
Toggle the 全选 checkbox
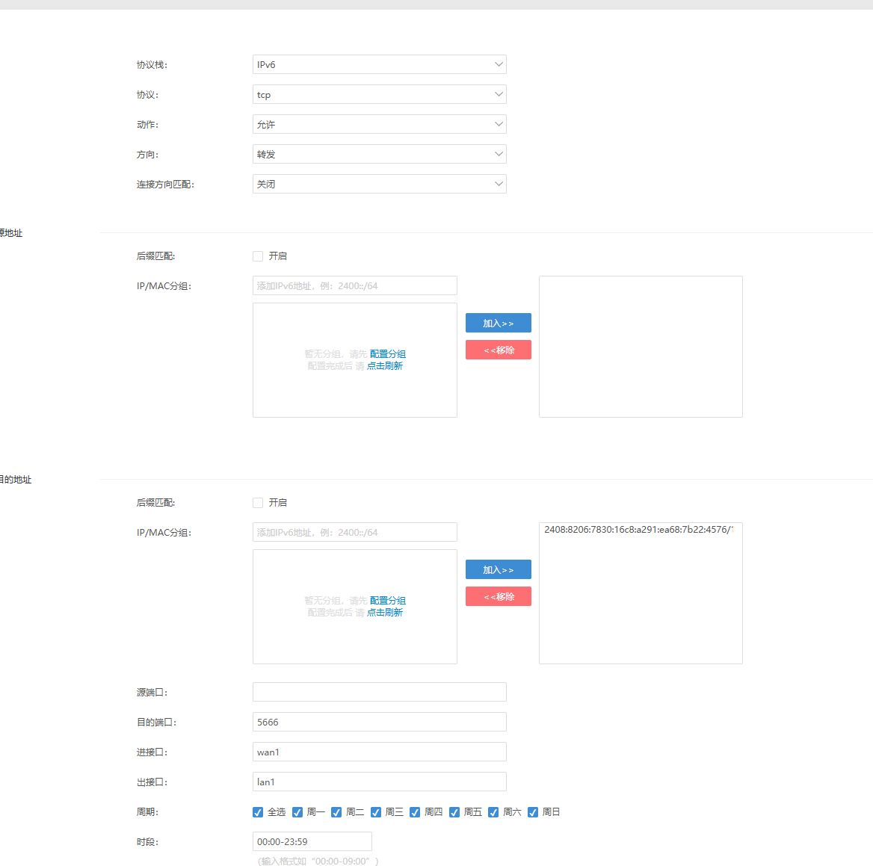(258, 812)
